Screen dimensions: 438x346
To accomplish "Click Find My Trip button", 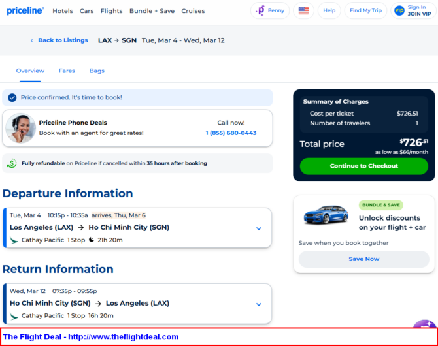I will 365,10.
